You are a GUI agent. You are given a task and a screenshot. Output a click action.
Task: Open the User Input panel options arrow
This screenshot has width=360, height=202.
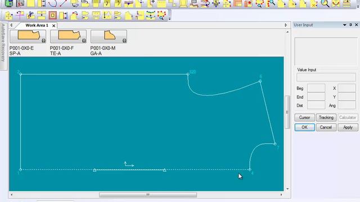click(x=345, y=25)
